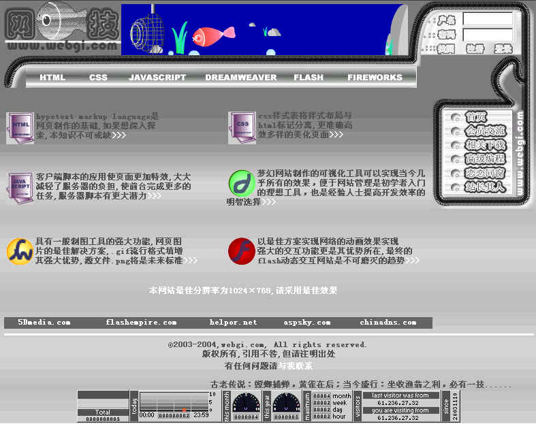536x424 pixels.
Task: Open 高级编程 in side menu
Action: (x=485, y=159)
